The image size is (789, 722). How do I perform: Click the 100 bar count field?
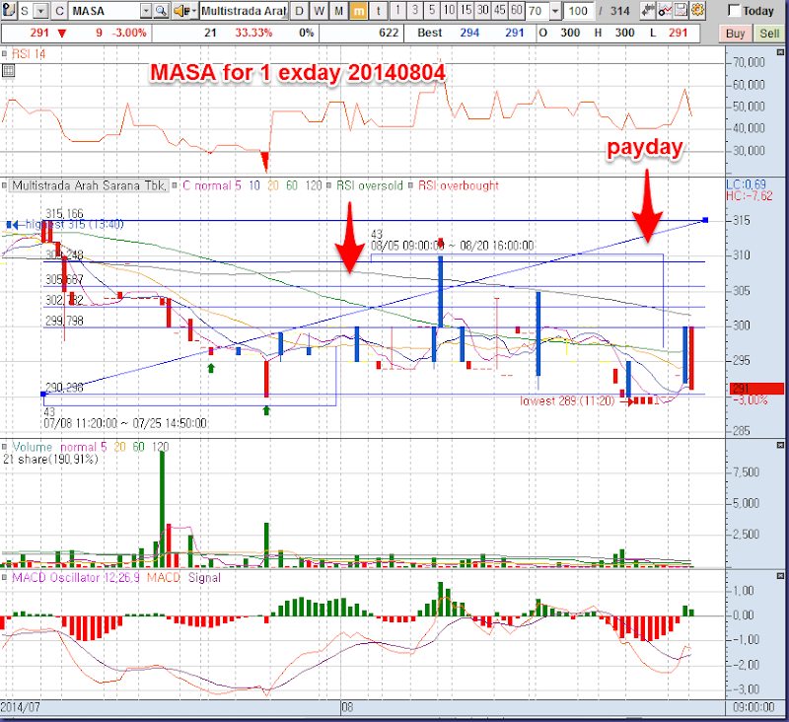click(x=578, y=11)
